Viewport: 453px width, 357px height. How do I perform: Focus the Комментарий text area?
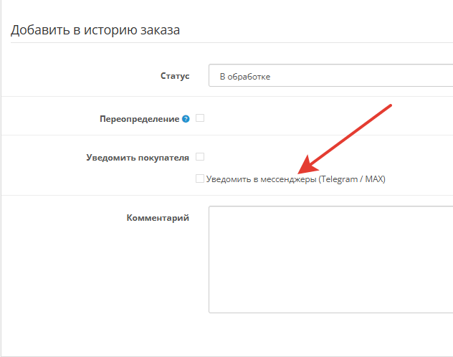[x=331, y=260]
